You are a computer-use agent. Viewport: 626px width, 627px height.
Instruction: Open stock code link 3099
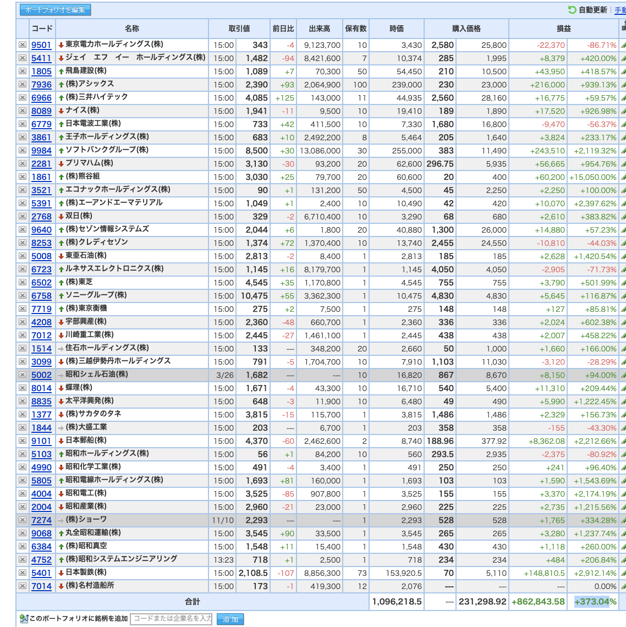[41, 362]
